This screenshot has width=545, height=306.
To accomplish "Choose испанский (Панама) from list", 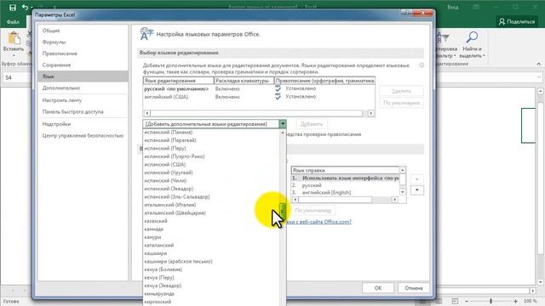I will tap(211, 133).
